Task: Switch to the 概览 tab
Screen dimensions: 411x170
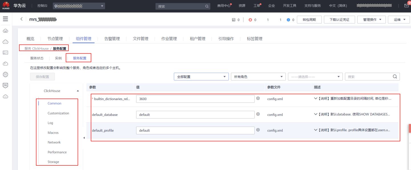Action: point(30,39)
